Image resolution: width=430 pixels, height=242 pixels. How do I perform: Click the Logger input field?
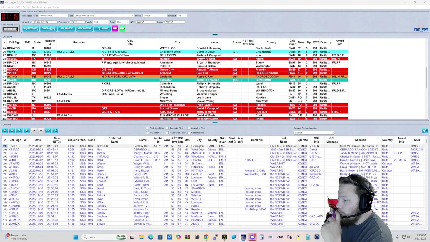point(175,22)
